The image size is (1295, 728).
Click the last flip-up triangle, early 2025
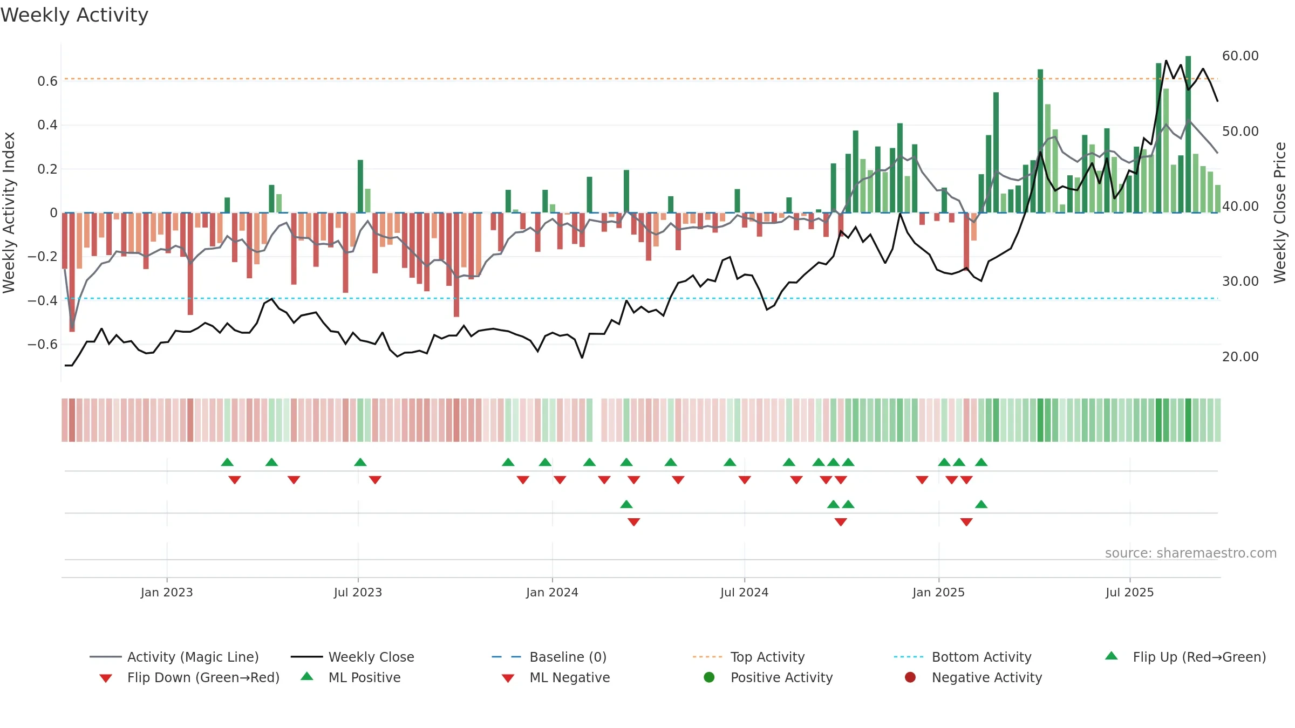tap(982, 462)
